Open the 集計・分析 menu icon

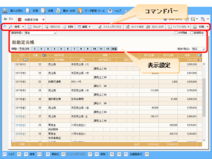[58, 11]
